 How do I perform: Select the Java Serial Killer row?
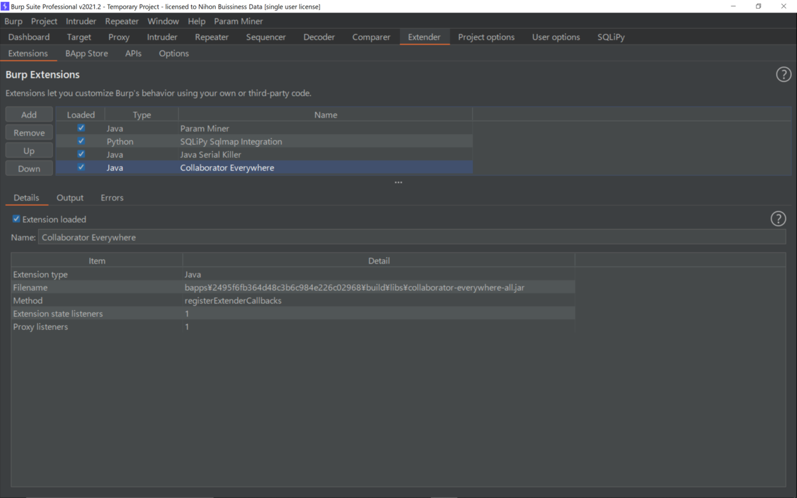(264, 154)
